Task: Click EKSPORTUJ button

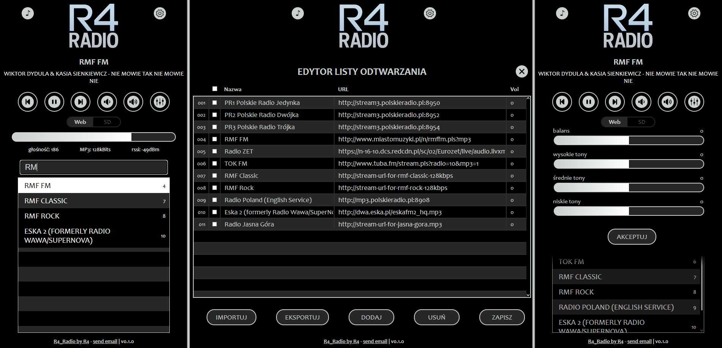Action: point(302,317)
